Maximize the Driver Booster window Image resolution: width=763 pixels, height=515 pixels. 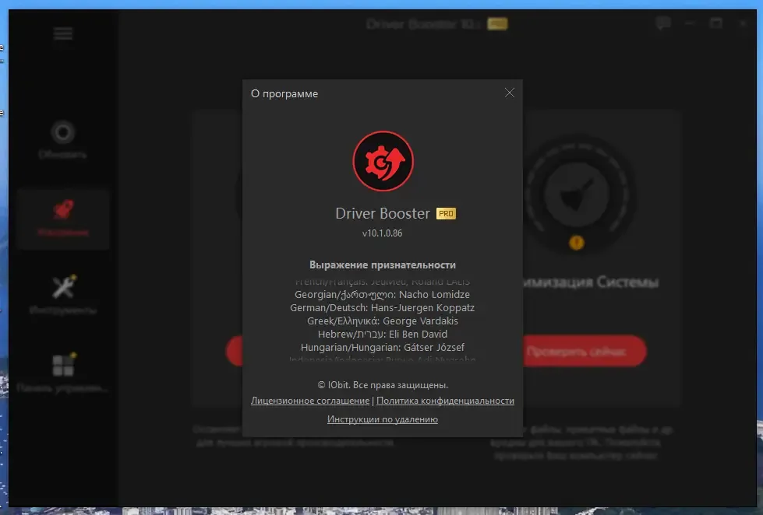click(715, 23)
